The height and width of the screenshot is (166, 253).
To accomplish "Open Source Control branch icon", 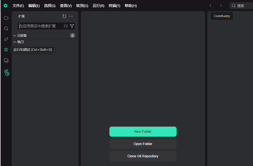I will [x=6, y=39].
